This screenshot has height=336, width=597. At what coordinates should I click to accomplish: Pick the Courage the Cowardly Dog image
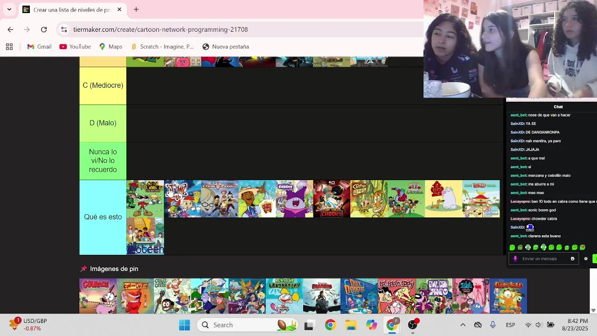98,296
